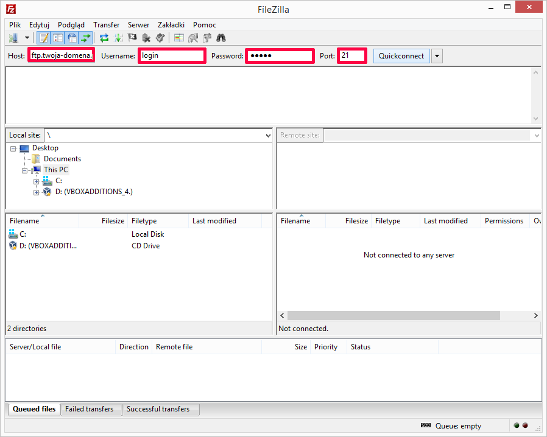Expand the D: (VBOXADDITIONS_4.) tree node
This screenshot has width=547, height=437.
point(36,192)
